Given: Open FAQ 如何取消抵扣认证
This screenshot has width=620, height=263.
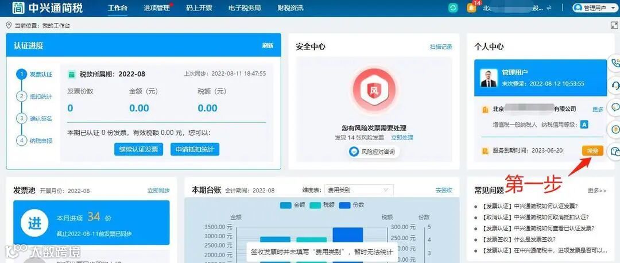Looking at the screenshot, I should pos(534,217).
